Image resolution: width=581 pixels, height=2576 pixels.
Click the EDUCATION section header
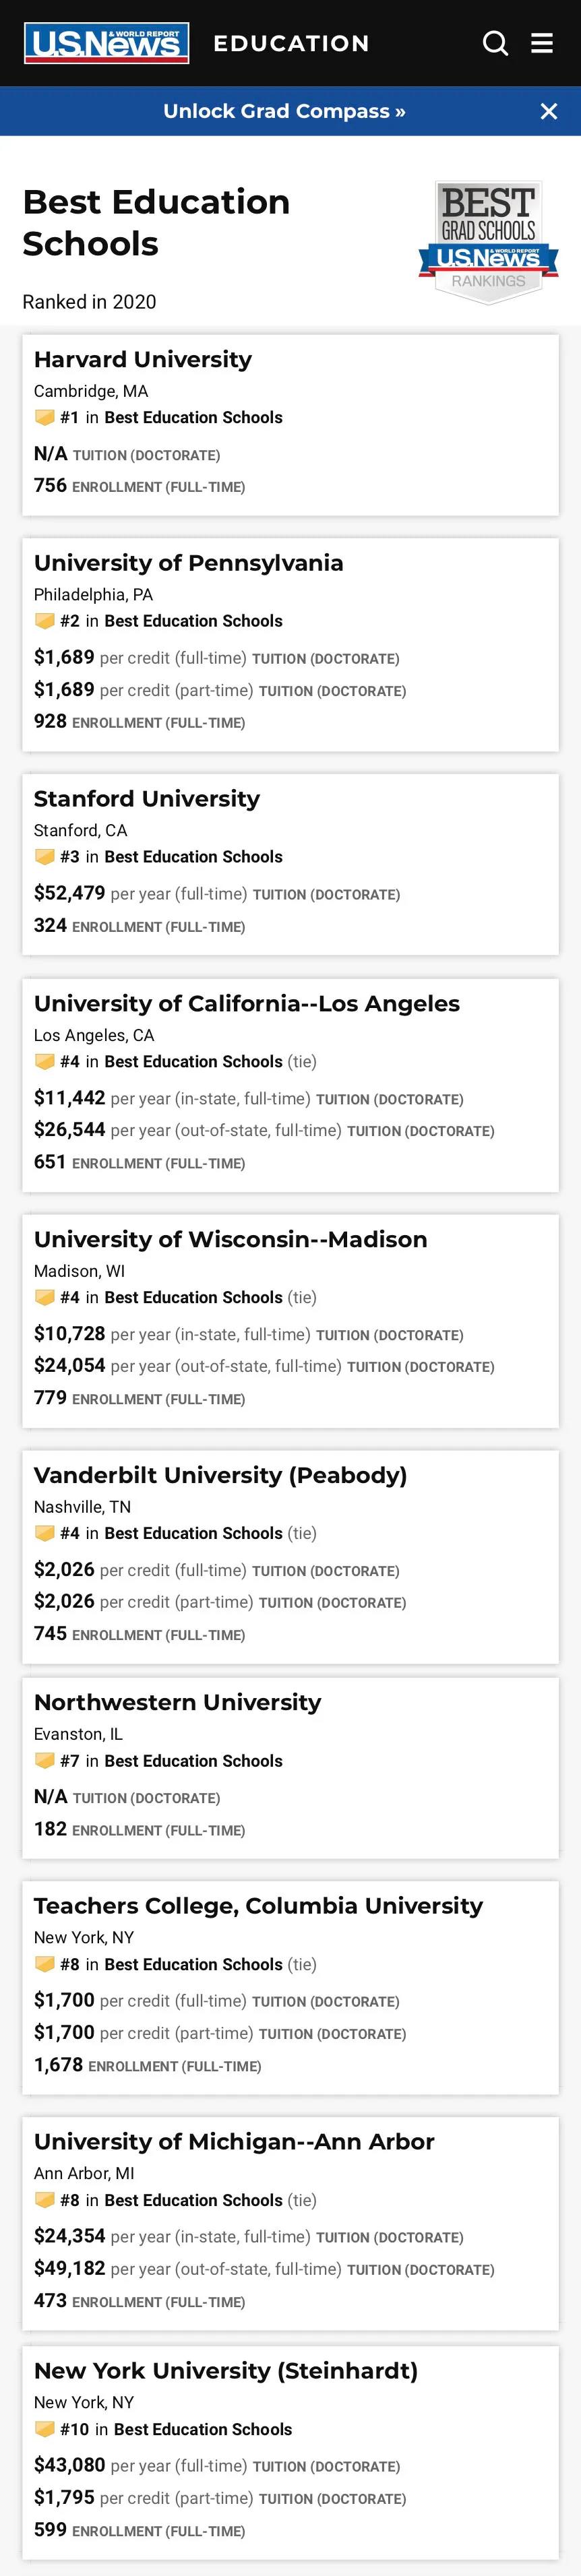pos(291,43)
